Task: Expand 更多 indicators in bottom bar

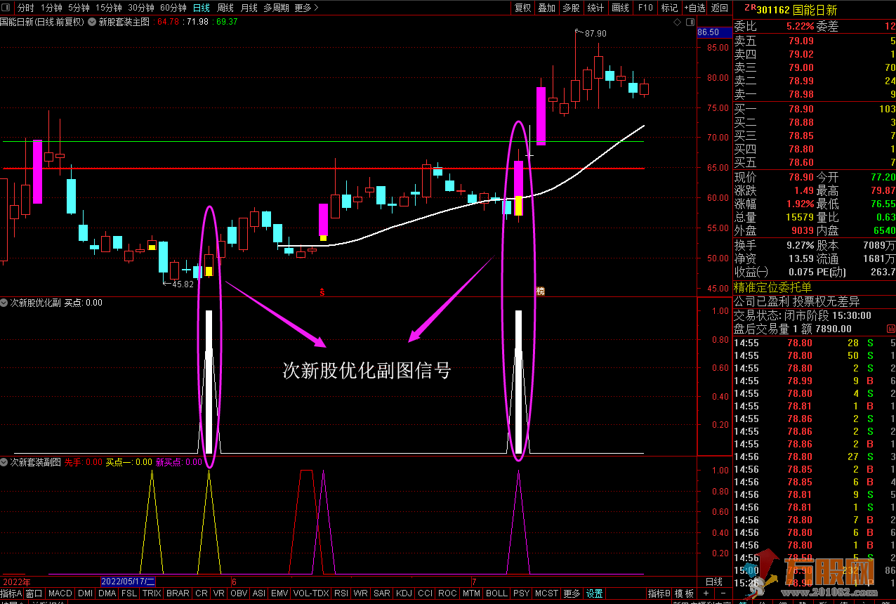Action: coord(572,593)
